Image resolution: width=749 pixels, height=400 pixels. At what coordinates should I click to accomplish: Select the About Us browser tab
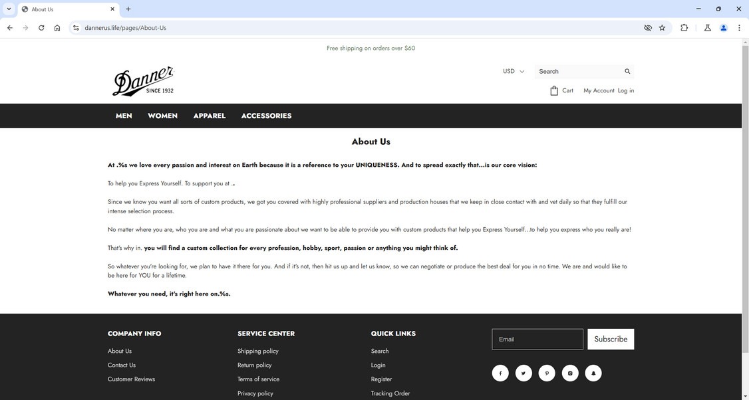tap(68, 9)
